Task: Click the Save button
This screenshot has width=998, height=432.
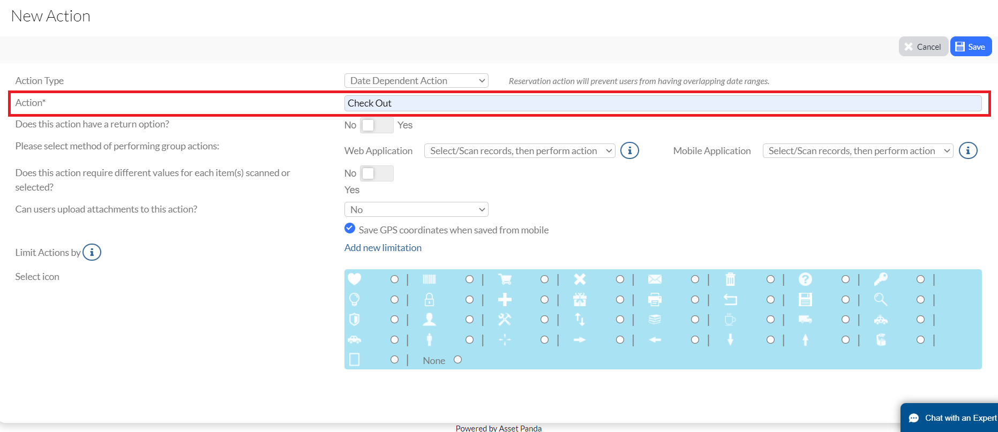Action: pyautogui.click(x=971, y=47)
